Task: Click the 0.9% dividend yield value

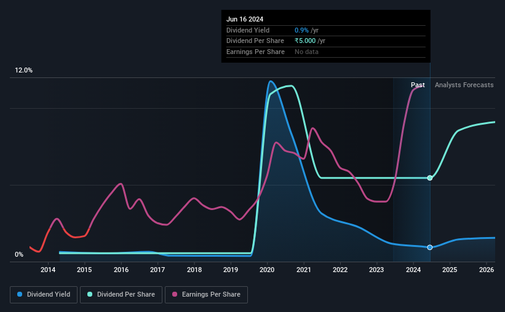Action: coord(301,30)
